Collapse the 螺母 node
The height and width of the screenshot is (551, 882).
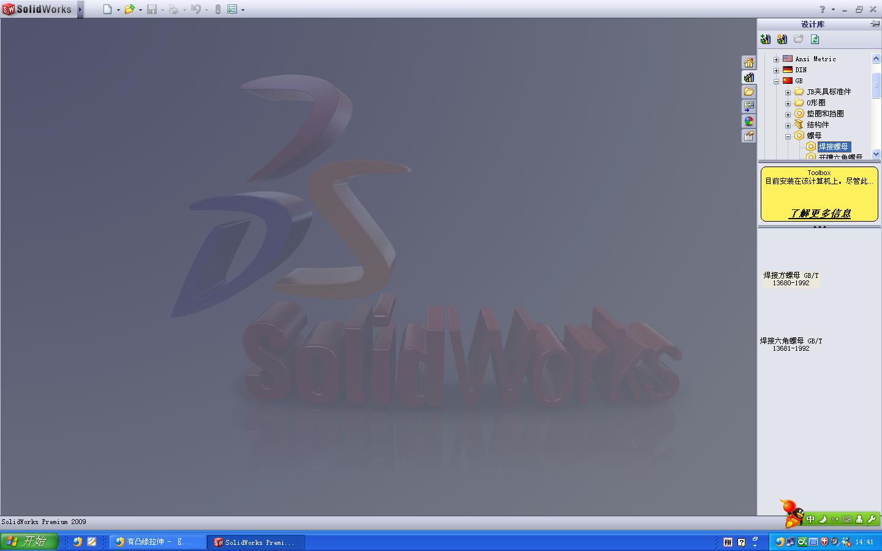(788, 137)
